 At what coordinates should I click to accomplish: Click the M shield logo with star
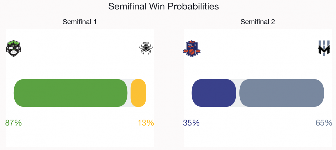(x=324, y=49)
